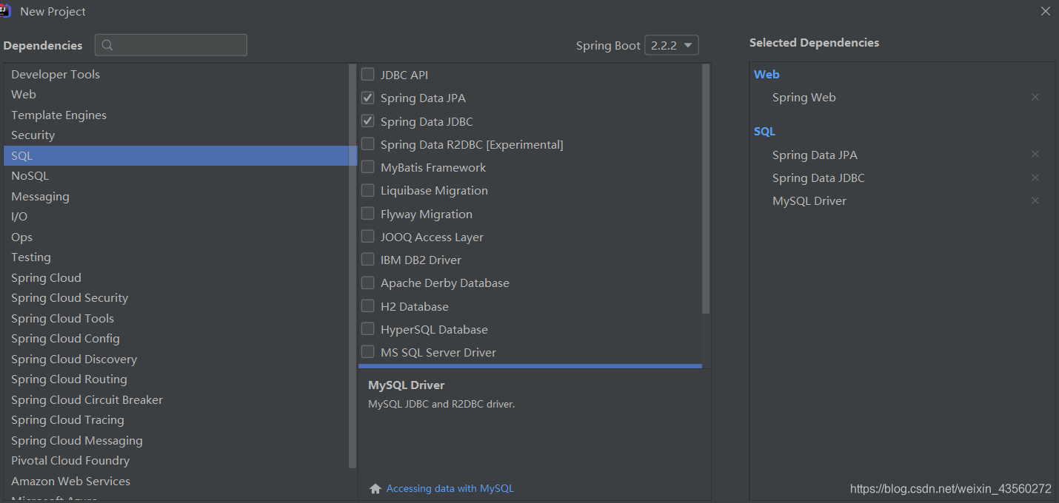Click the category list vertical scrollbar
Screen dimensions: 1059x503
353,266
